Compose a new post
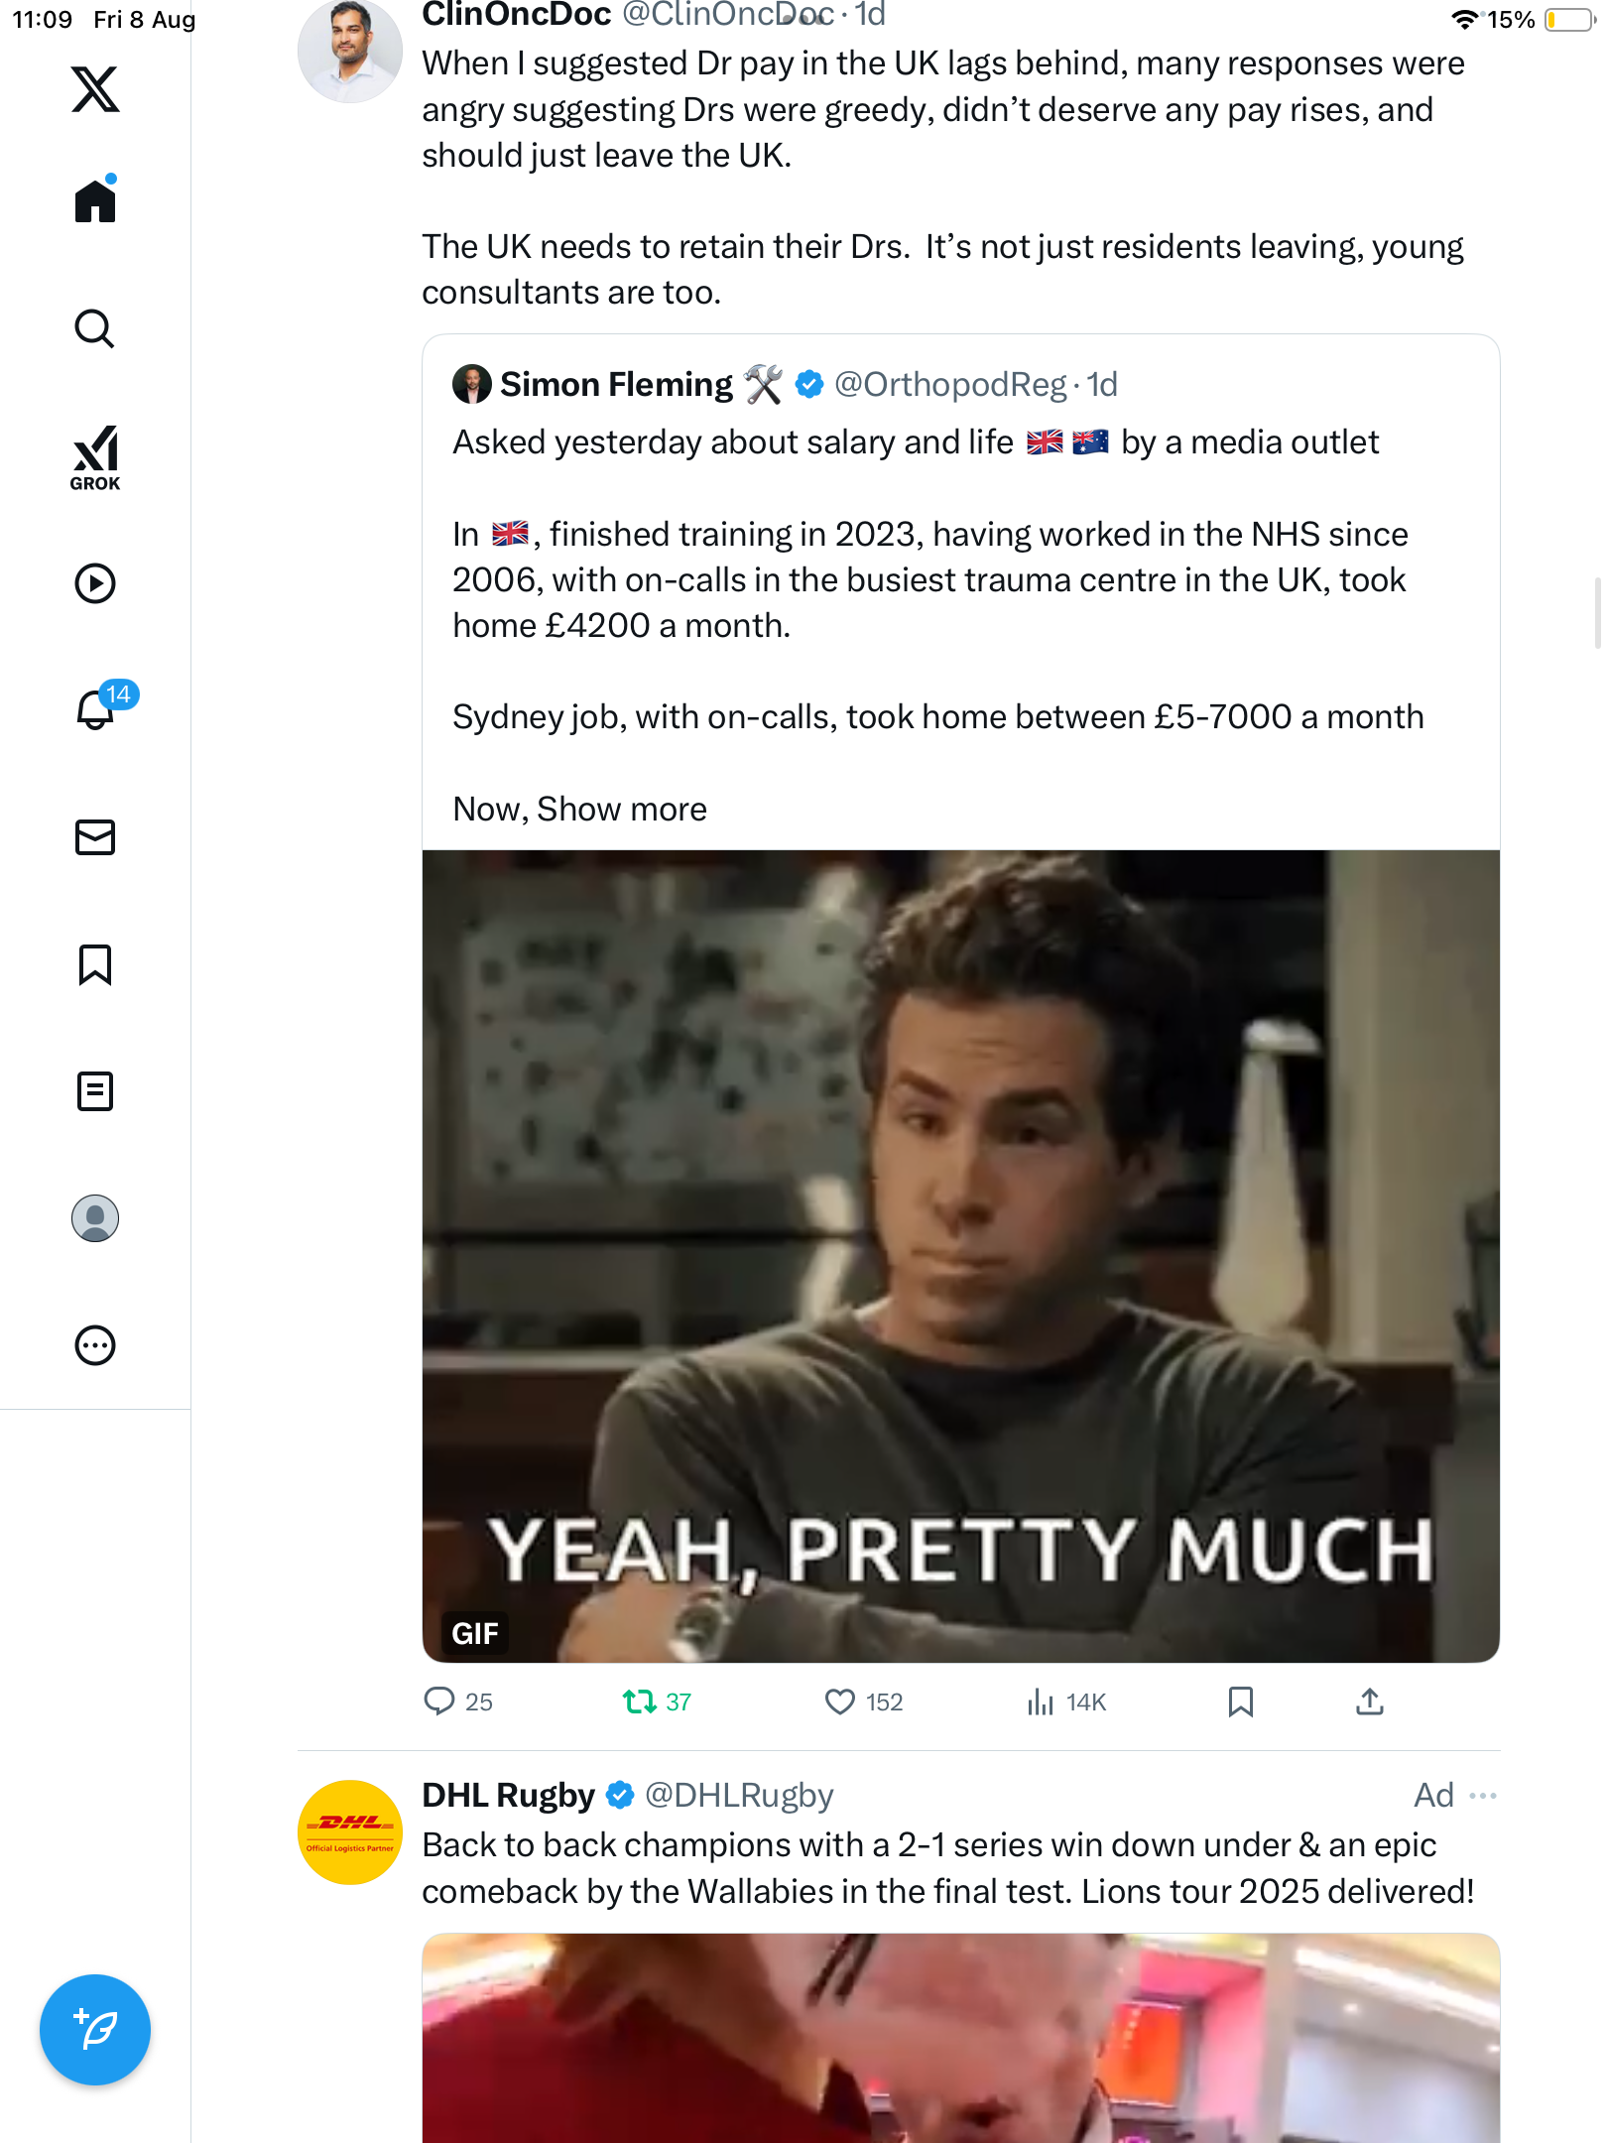The height and width of the screenshot is (2143, 1607). (95, 2030)
